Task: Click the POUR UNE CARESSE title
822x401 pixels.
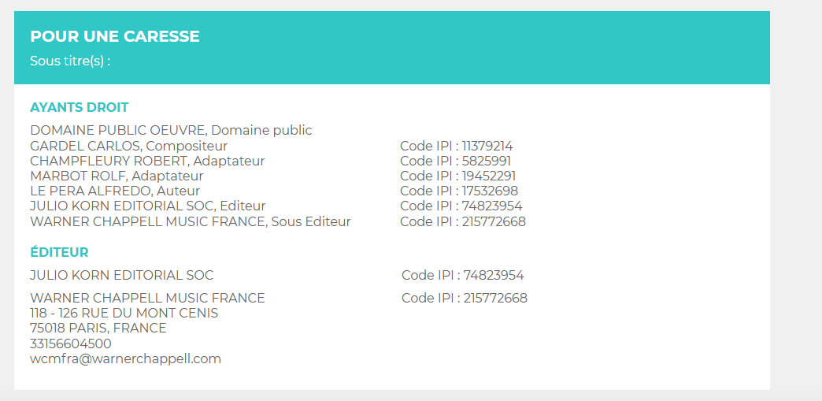Action: pos(115,36)
